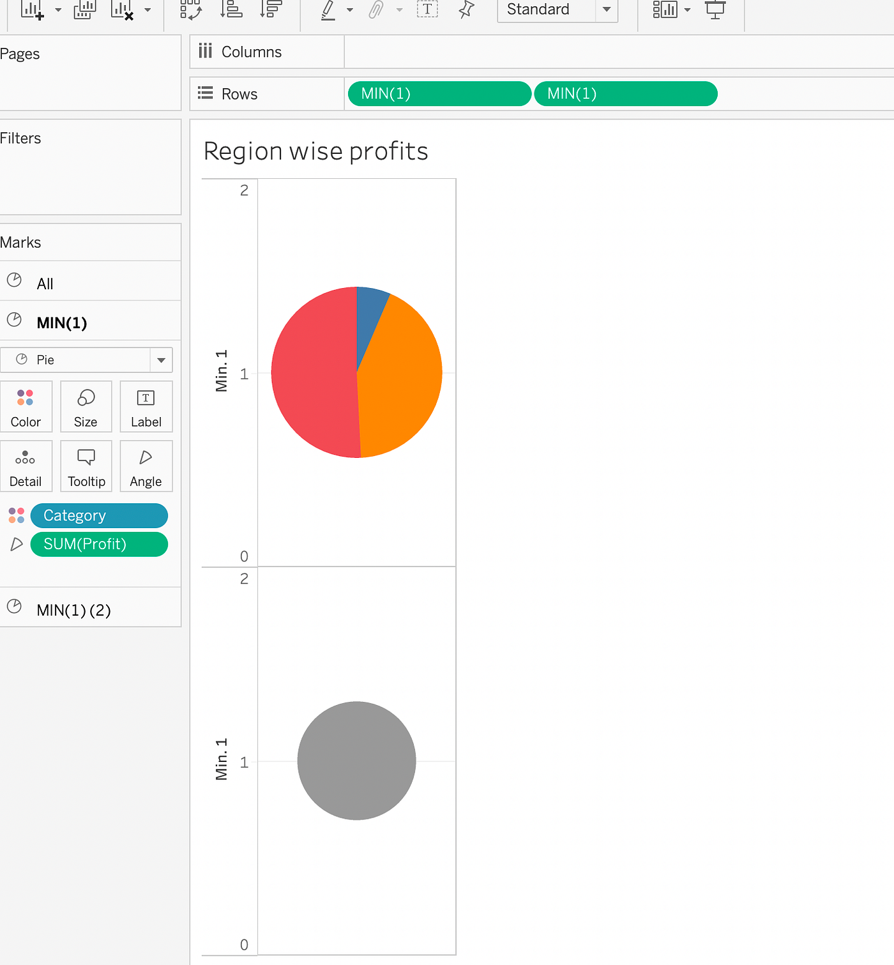Click the SUM(Profit) pill on Angle
894x965 pixels.
coord(99,544)
